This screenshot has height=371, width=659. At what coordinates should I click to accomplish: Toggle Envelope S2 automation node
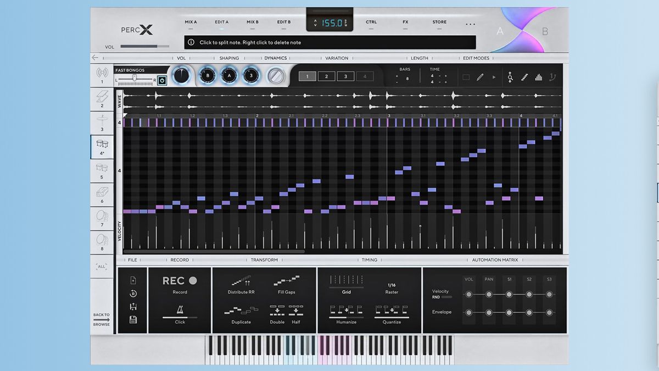coord(529,313)
